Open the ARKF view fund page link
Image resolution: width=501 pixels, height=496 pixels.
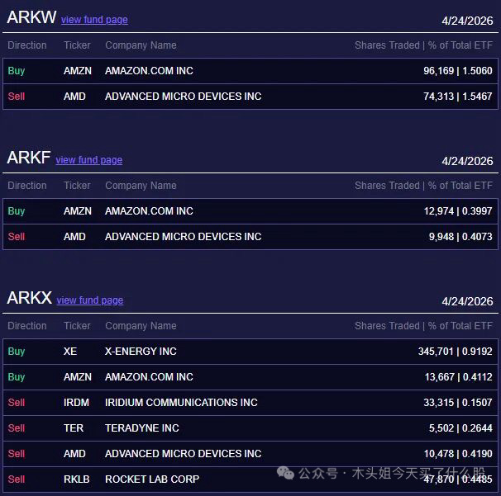[x=88, y=160]
